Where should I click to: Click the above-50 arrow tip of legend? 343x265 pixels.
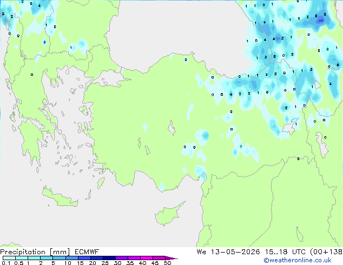(x=171, y=258)
